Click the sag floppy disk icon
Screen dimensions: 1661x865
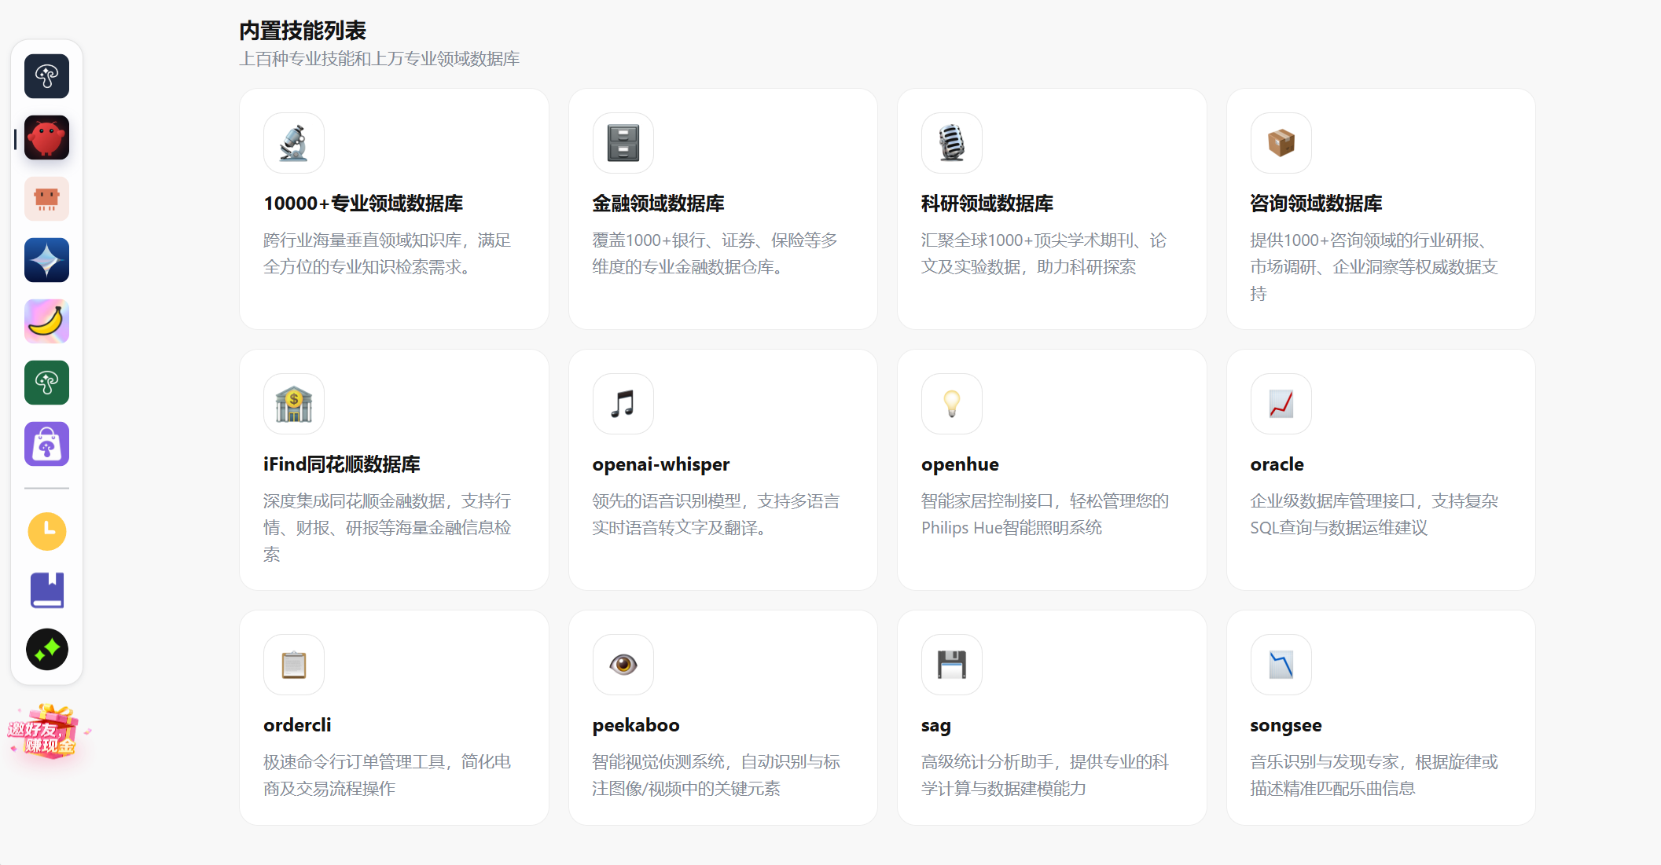tap(951, 665)
